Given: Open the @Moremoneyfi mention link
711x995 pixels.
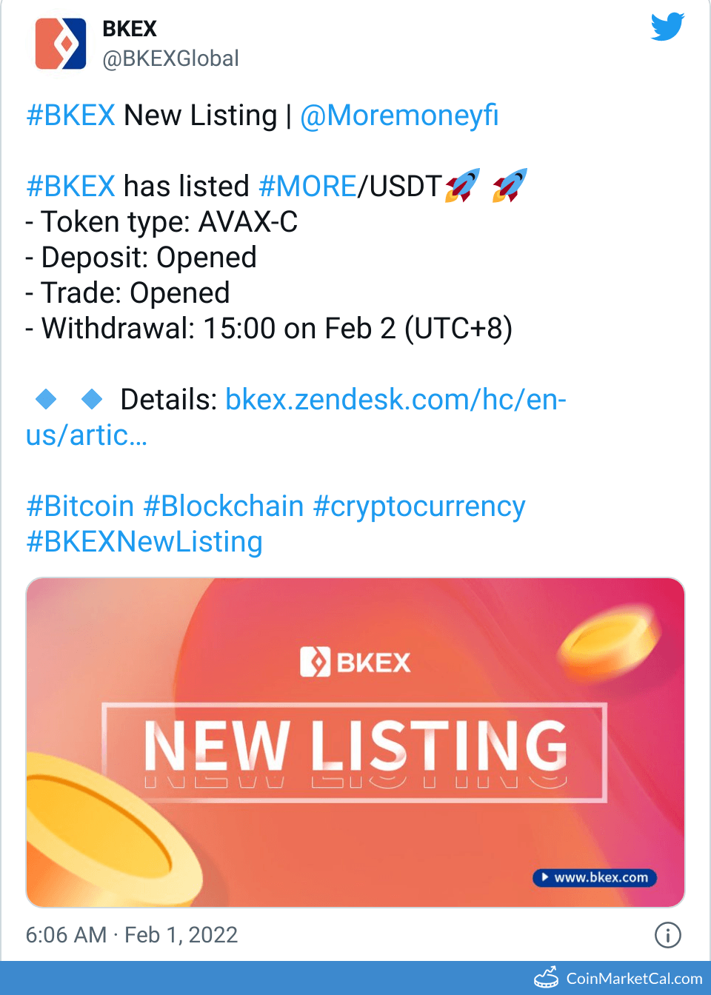Looking at the screenshot, I should coord(399,115).
